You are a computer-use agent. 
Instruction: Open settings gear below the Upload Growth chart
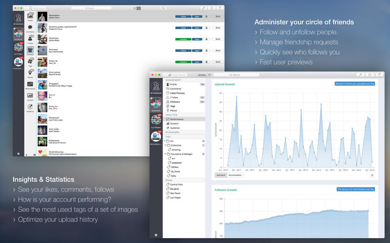372,175
